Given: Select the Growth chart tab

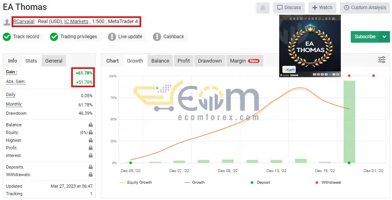Looking at the screenshot, I should pyautogui.click(x=135, y=61).
